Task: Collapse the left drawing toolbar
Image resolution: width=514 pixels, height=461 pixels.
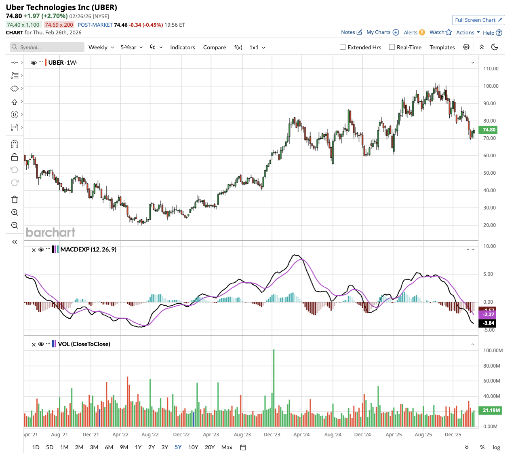Action: (15, 242)
